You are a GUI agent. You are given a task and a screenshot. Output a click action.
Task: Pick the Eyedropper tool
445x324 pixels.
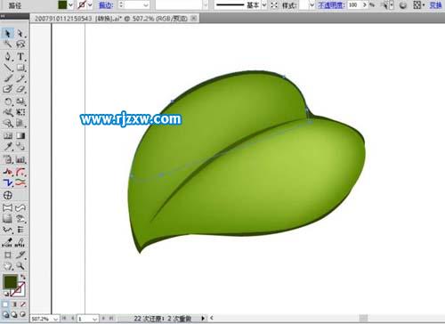tap(8, 147)
